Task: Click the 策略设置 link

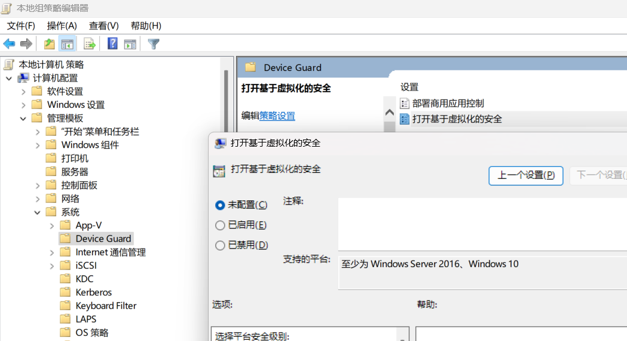Action: 277,116
